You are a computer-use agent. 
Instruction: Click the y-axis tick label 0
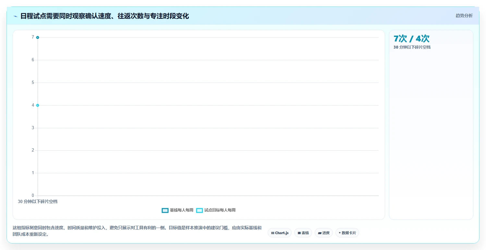click(x=33, y=196)
